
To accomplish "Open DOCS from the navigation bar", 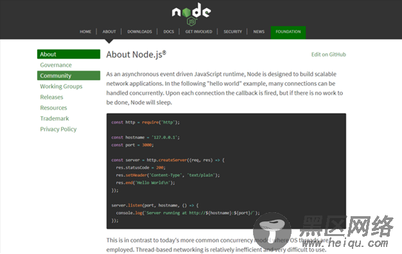I will [169, 32].
